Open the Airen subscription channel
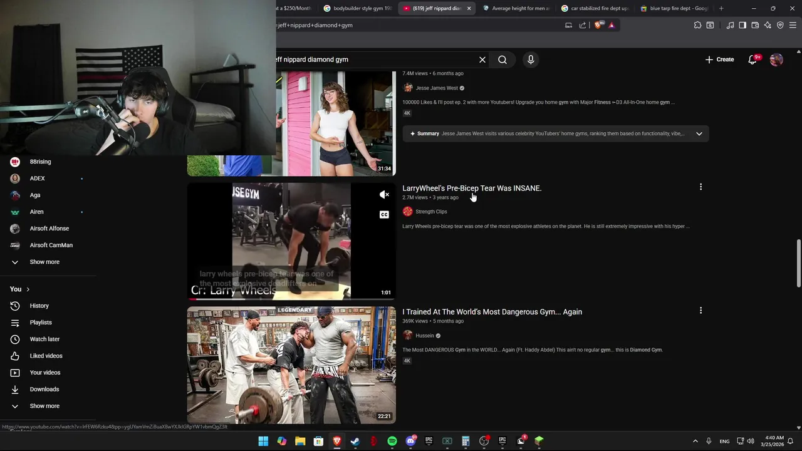 [x=36, y=212]
